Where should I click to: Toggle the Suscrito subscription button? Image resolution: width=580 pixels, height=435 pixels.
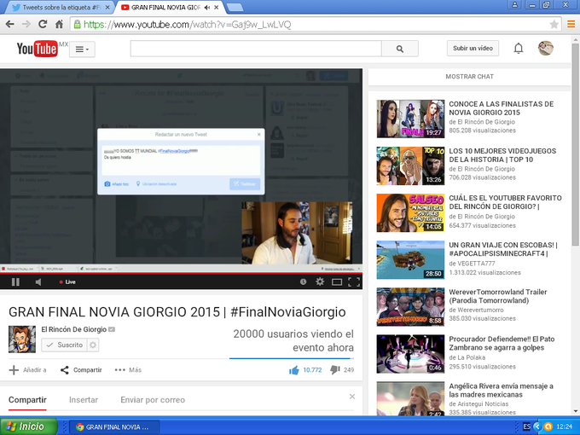[x=64, y=345]
